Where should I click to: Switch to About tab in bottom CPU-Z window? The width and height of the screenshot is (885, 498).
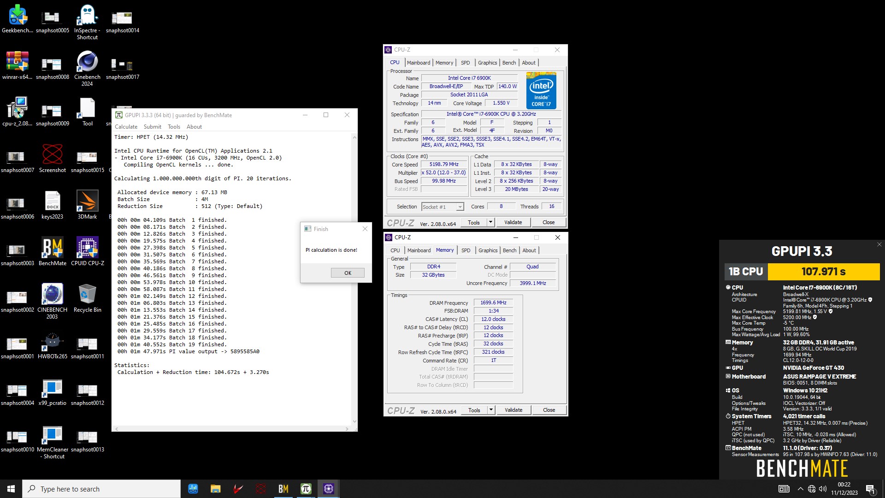pos(529,250)
